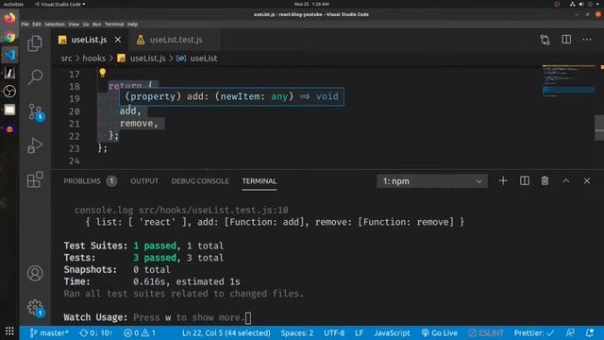Open errors and warnings status item
Viewport: 604px width, 340px height.
[140, 333]
